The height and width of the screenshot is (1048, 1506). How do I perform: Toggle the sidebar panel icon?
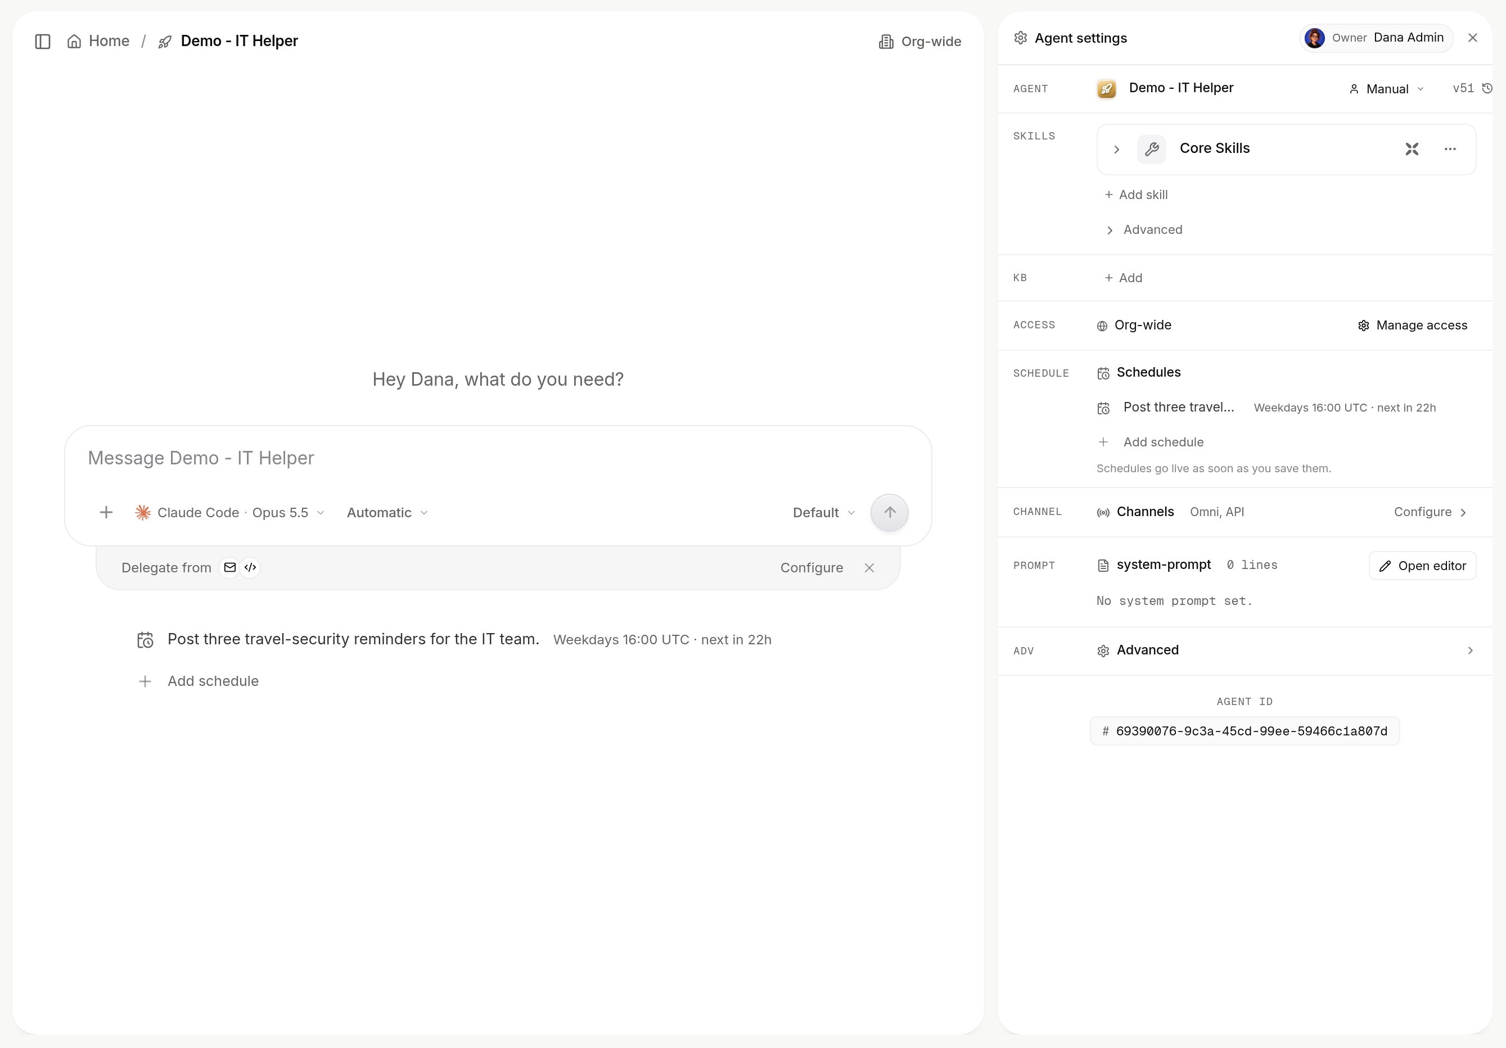(x=43, y=41)
